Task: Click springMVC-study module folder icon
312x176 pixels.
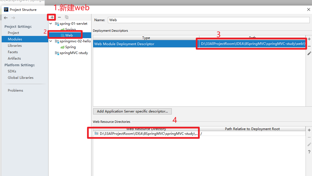Action: click(x=57, y=53)
